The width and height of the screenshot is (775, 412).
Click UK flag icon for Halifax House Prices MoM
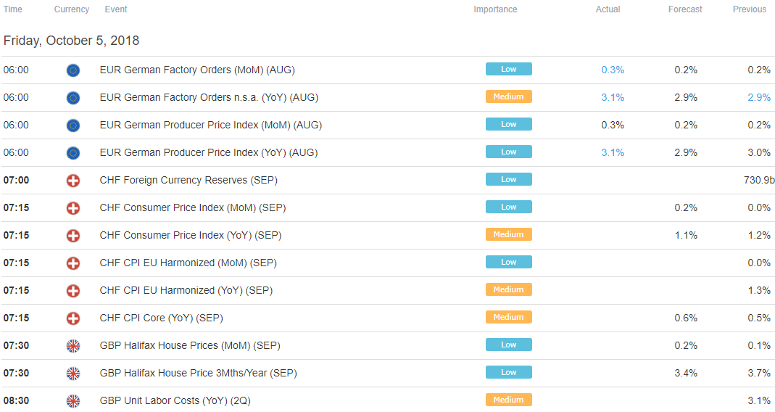click(x=73, y=346)
